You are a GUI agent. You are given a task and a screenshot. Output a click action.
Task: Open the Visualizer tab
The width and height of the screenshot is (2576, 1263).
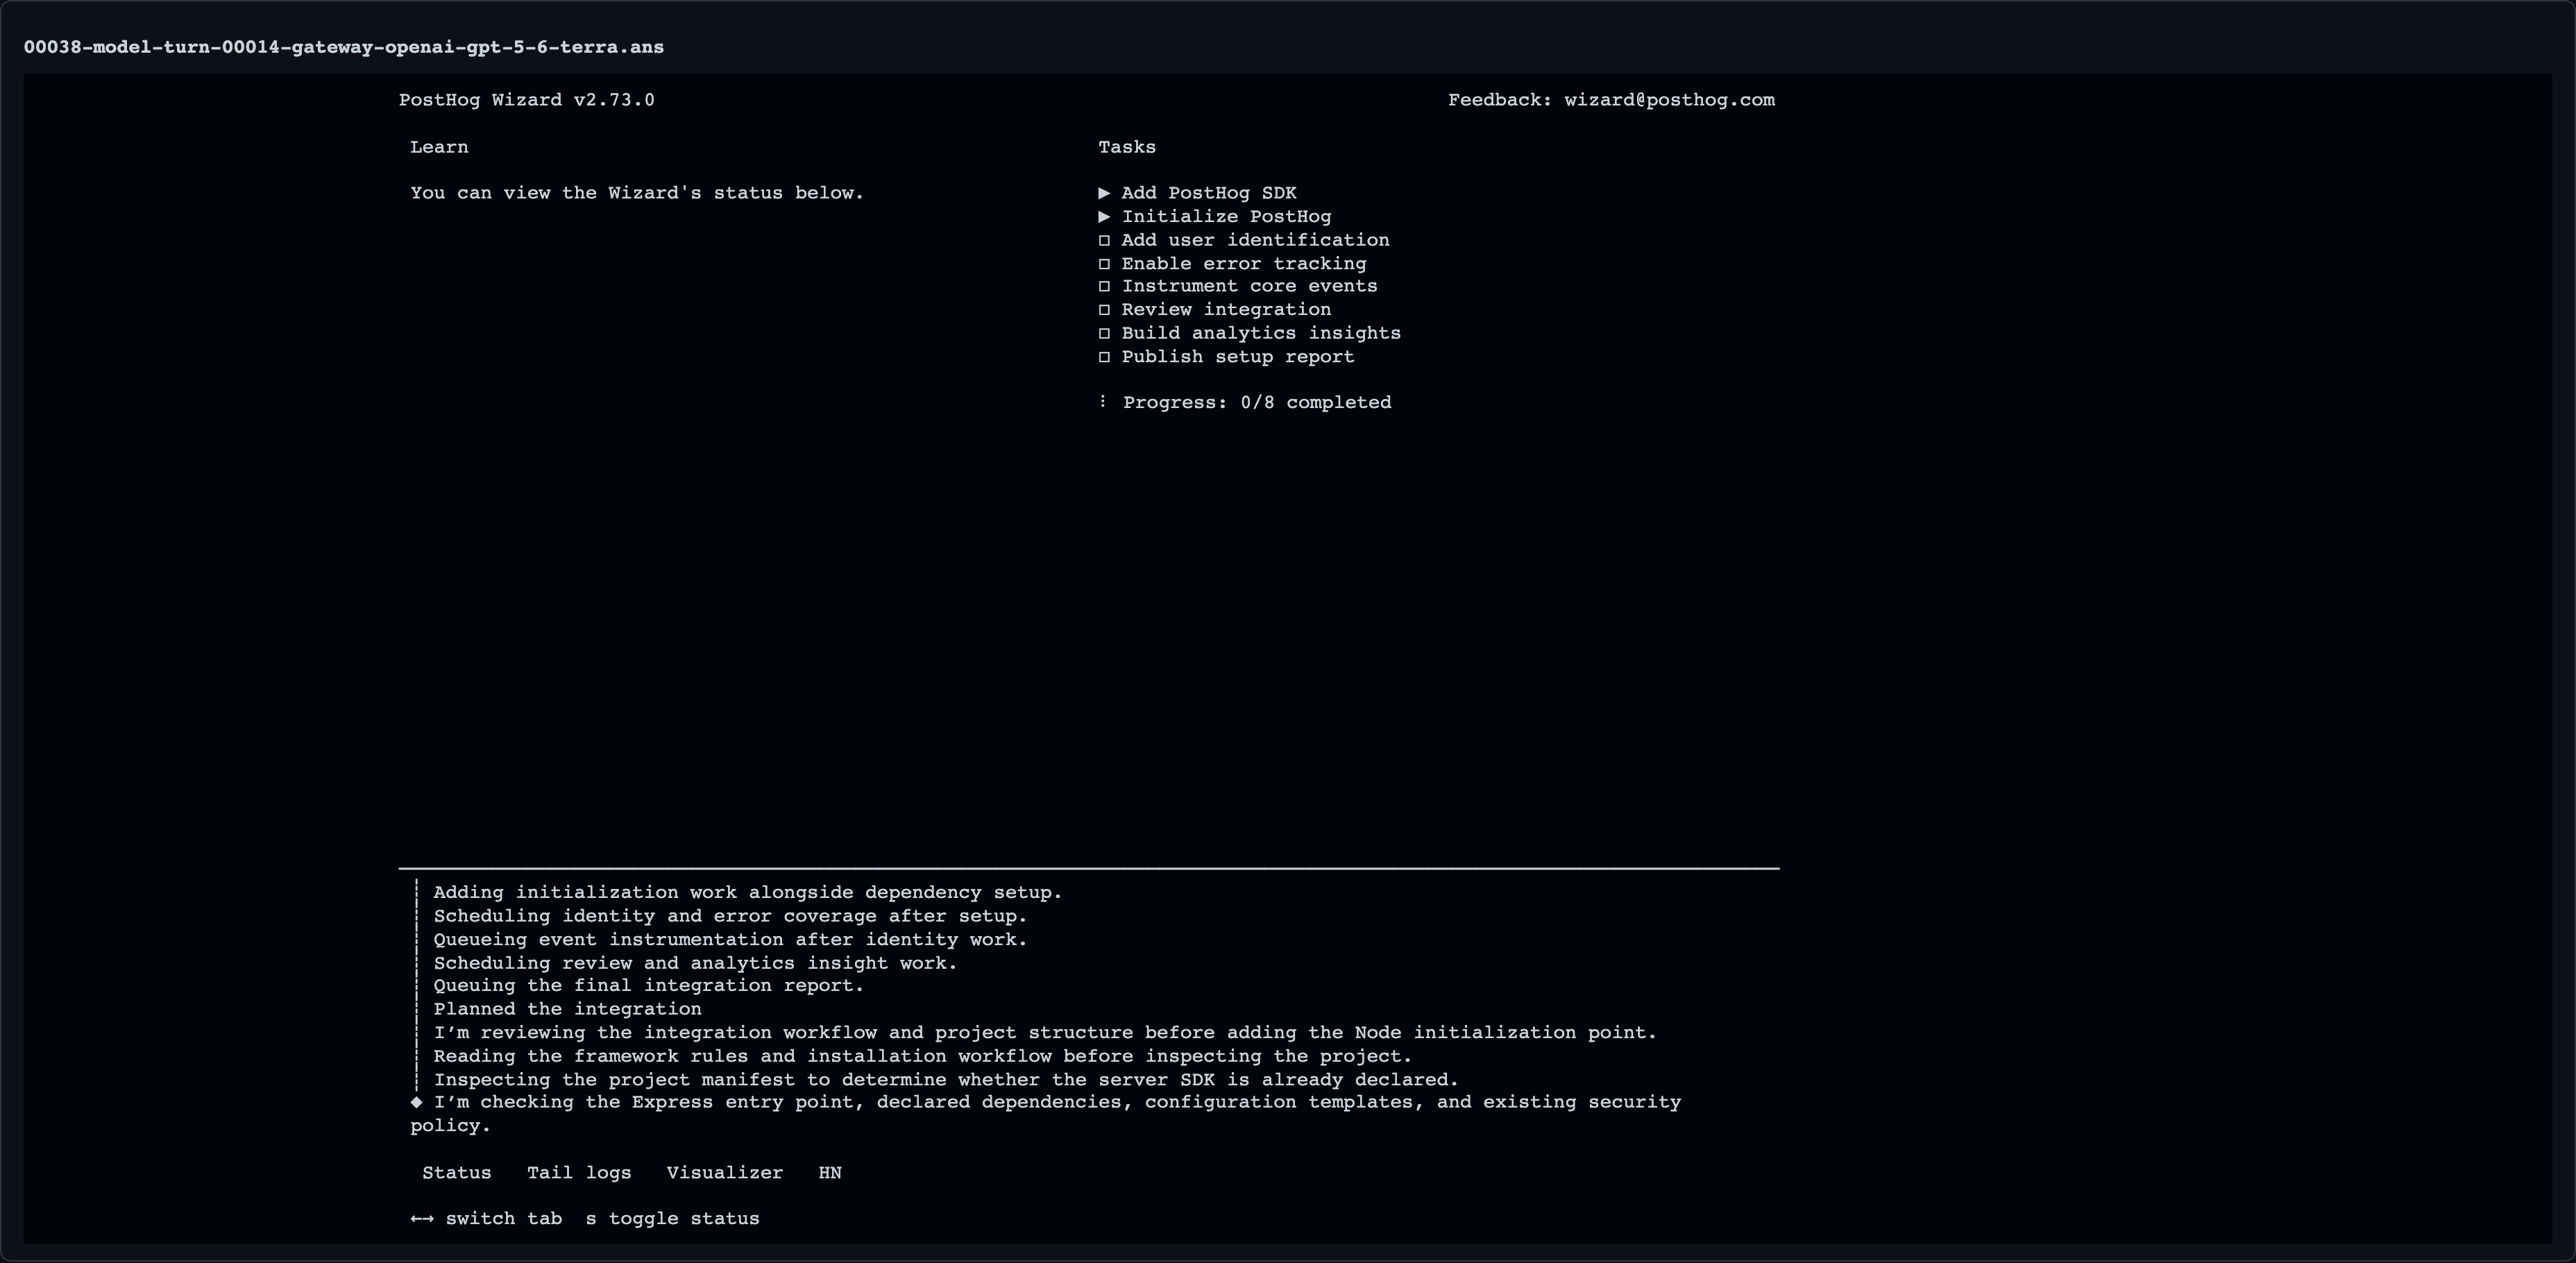pos(724,1172)
